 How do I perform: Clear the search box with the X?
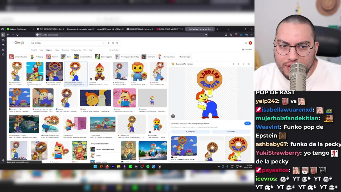103,43
